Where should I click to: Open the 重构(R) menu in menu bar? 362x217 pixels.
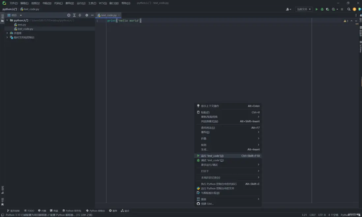[70, 3]
